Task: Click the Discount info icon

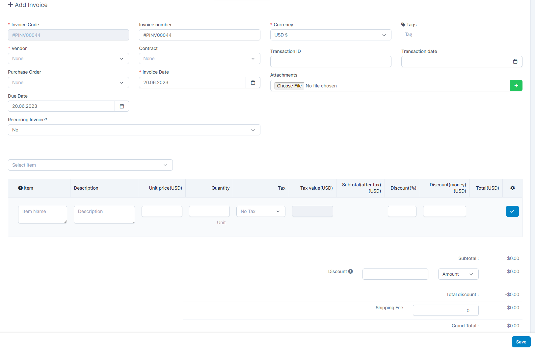Action: 350,271
